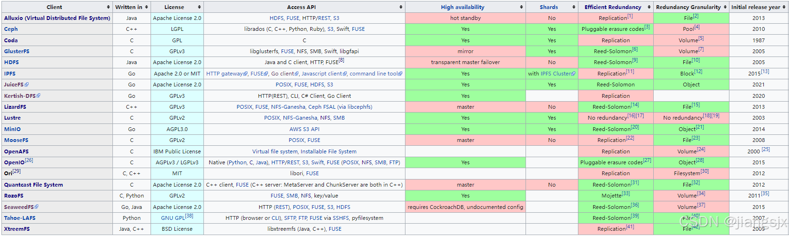
Task: Select the 'hot standby' cell text
Action: (465, 18)
